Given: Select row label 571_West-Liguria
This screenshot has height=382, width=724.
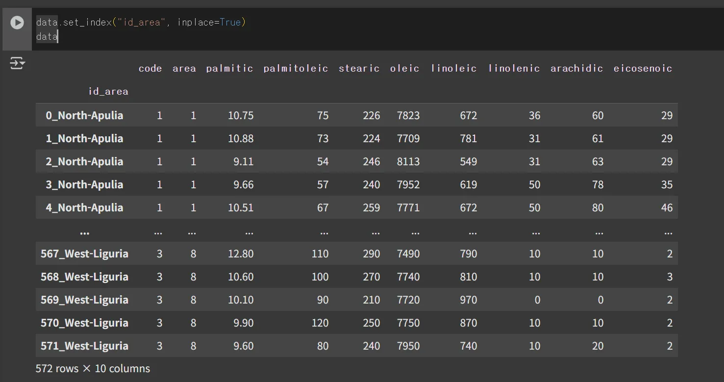Looking at the screenshot, I should [84, 346].
